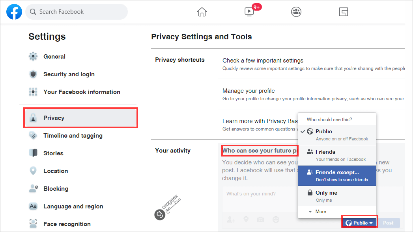
Task: Open Timeline and tagging settings
Action: 73,136
